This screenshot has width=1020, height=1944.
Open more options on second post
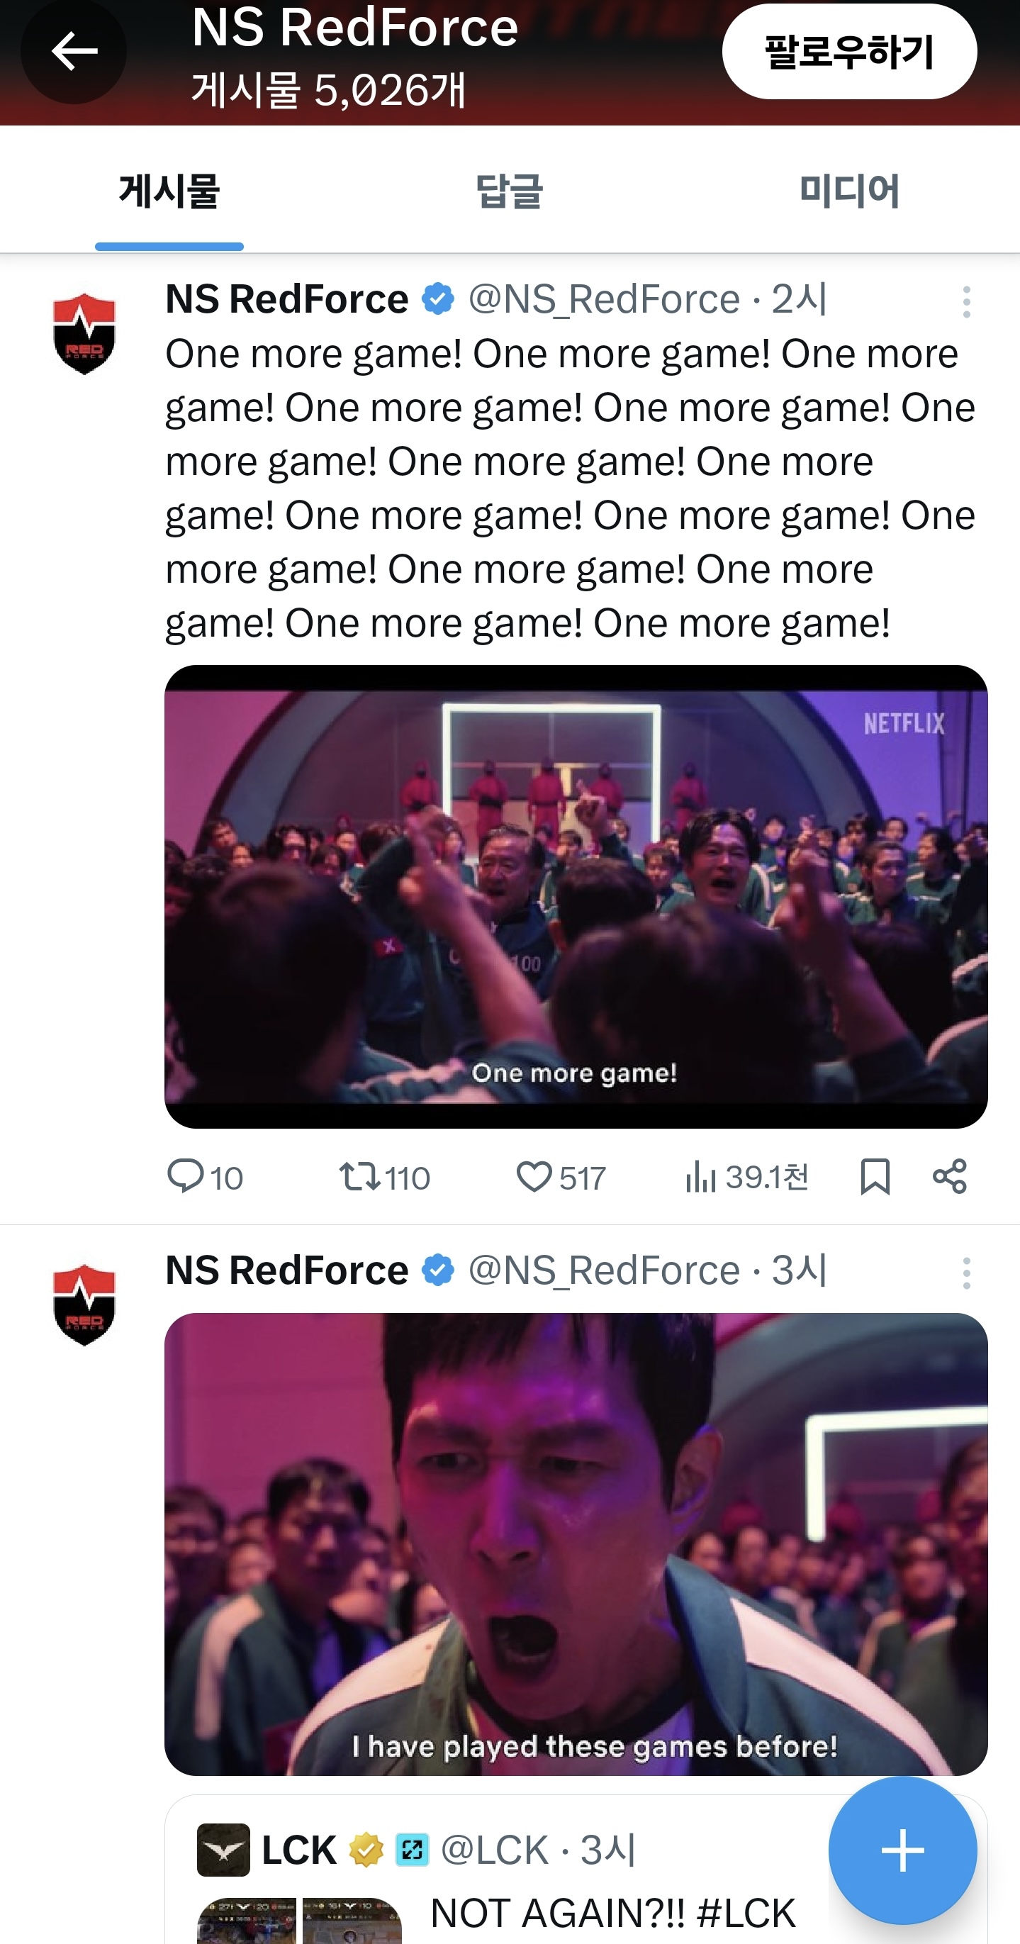pos(965,1273)
